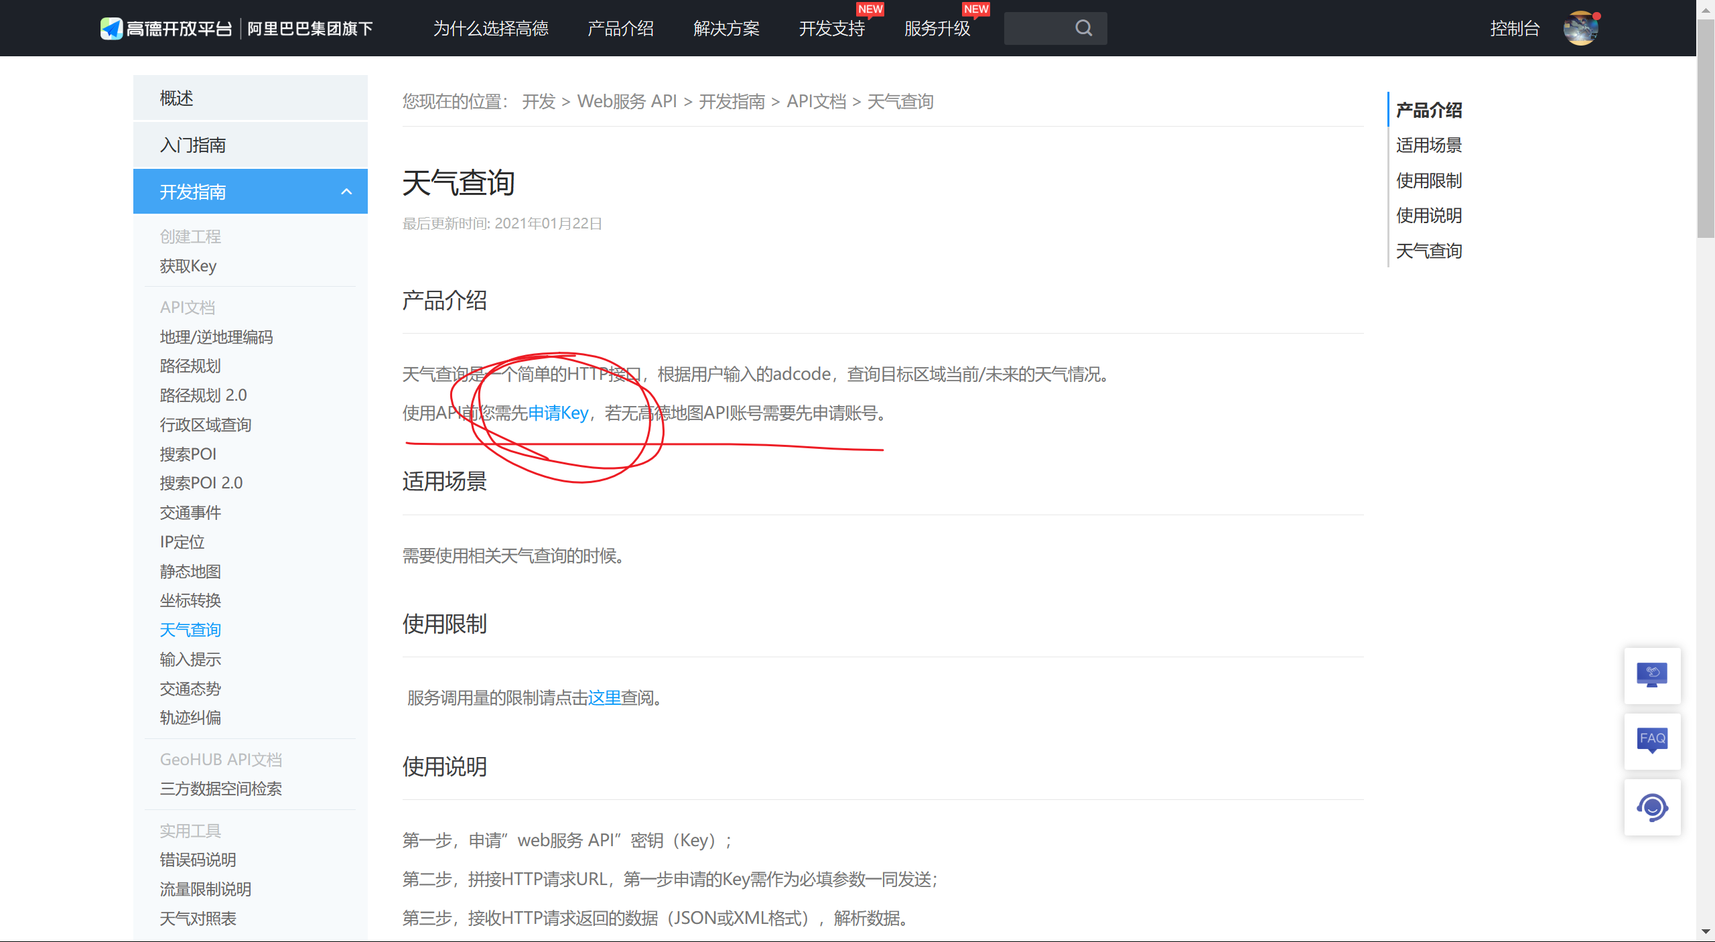Jump to 使用限制 via right table of contents
This screenshot has height=942, width=1715.
[x=1428, y=180]
